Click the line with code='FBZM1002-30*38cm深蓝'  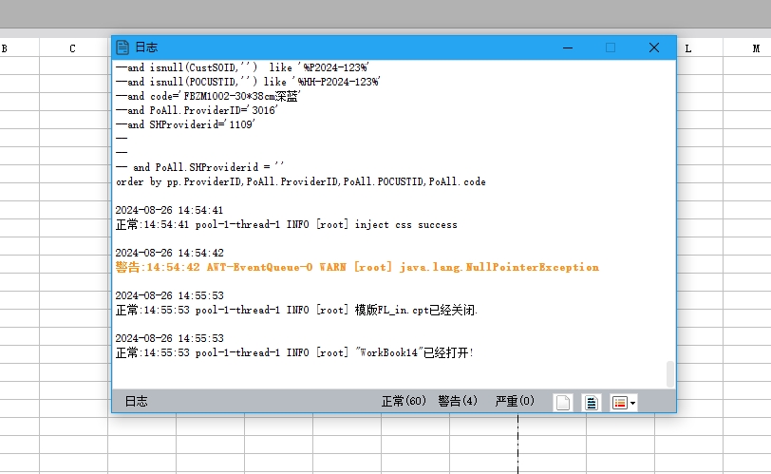208,96
